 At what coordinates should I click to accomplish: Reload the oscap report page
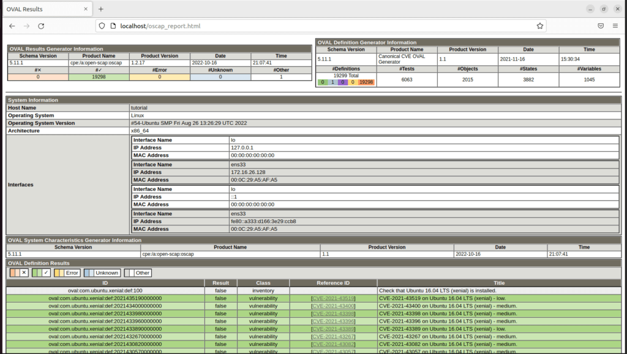[41, 26]
